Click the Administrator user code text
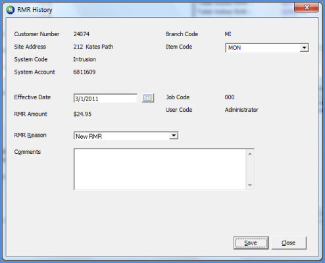Viewport: 325px width, 263px height. pos(241,110)
